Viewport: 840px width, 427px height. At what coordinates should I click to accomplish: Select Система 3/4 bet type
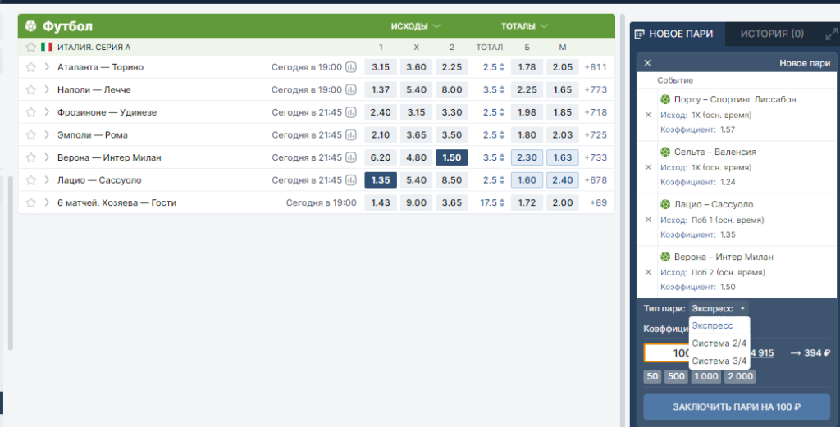[719, 361]
